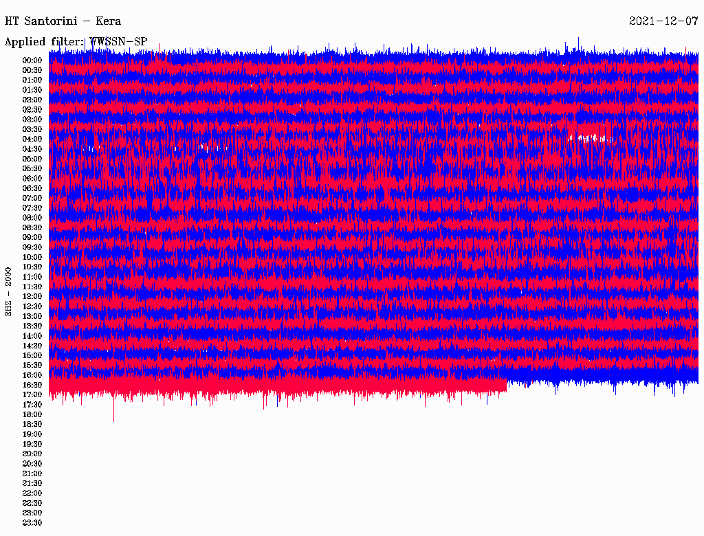Click the 23:00 time label
The height and width of the screenshot is (536, 704).
pos(32,513)
